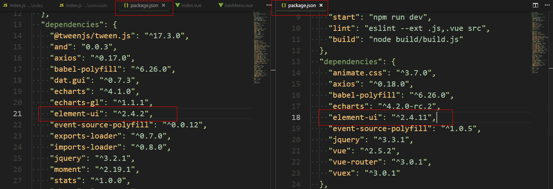Click the "echarts-gl": "^1.1.1" line
553x189 pixels.
point(101,102)
